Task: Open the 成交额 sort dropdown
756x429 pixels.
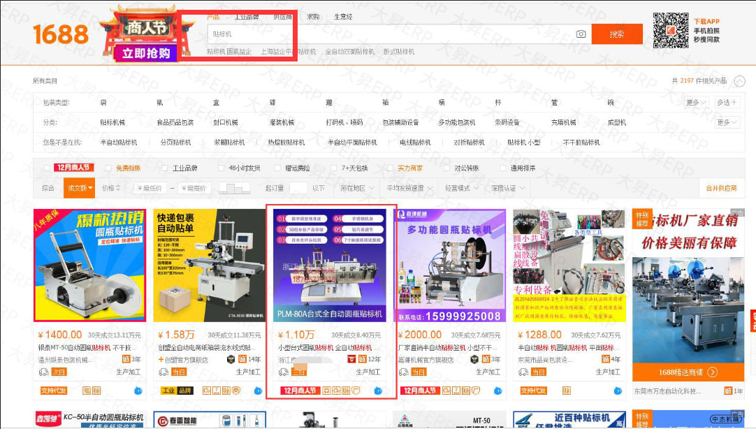Action: coord(80,188)
